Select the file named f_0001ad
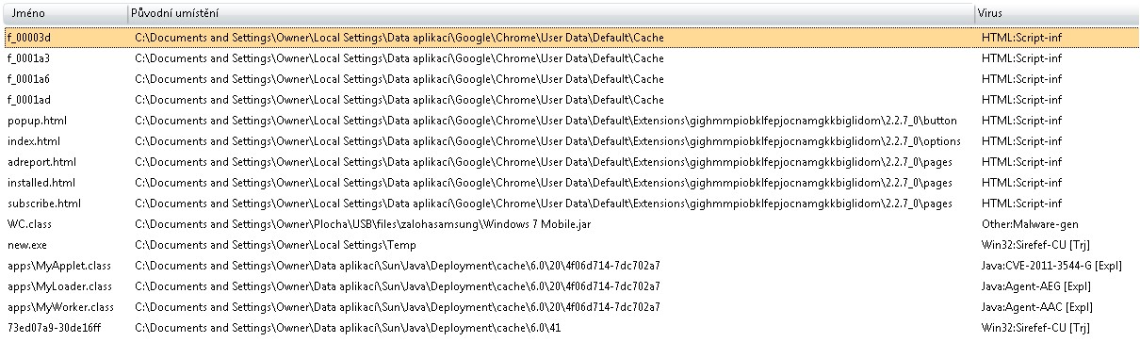The image size is (1140, 342). tap(28, 100)
